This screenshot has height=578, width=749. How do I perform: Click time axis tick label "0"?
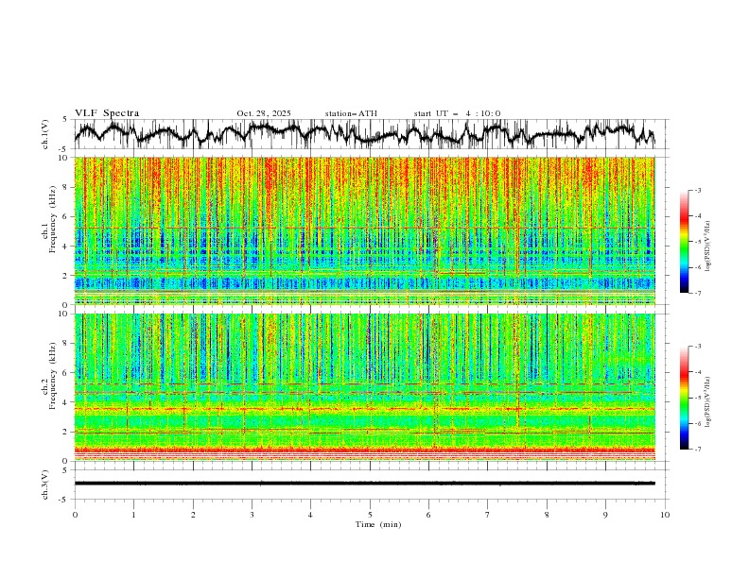click(75, 515)
